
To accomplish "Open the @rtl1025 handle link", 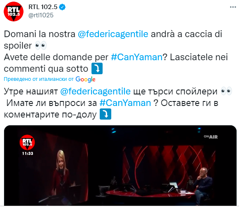I will coord(41,15).
